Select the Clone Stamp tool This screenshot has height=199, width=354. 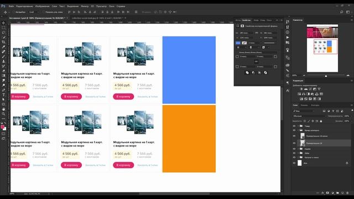tap(3, 61)
